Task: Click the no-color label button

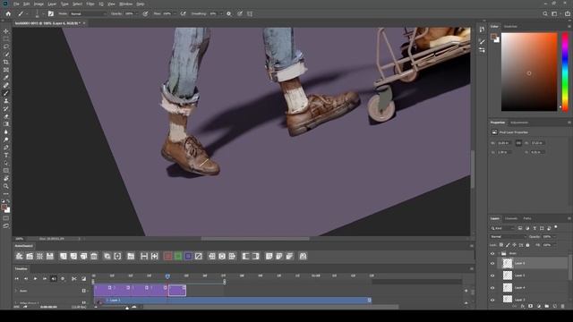Action: pos(199,257)
